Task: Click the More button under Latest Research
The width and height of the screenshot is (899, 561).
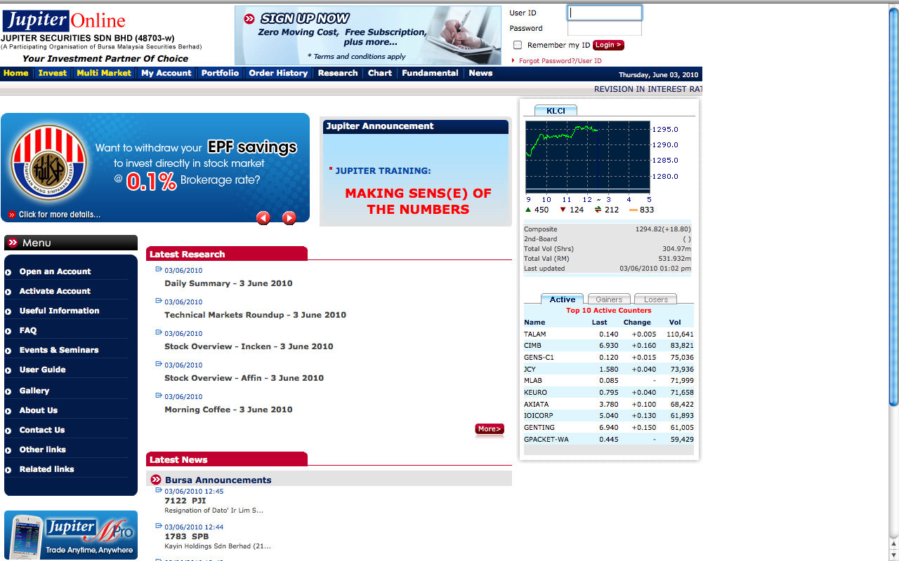Action: coord(490,429)
